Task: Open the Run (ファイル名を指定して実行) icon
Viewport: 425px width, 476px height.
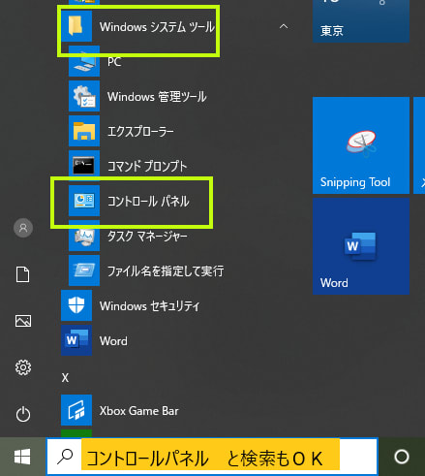Action: point(84,270)
